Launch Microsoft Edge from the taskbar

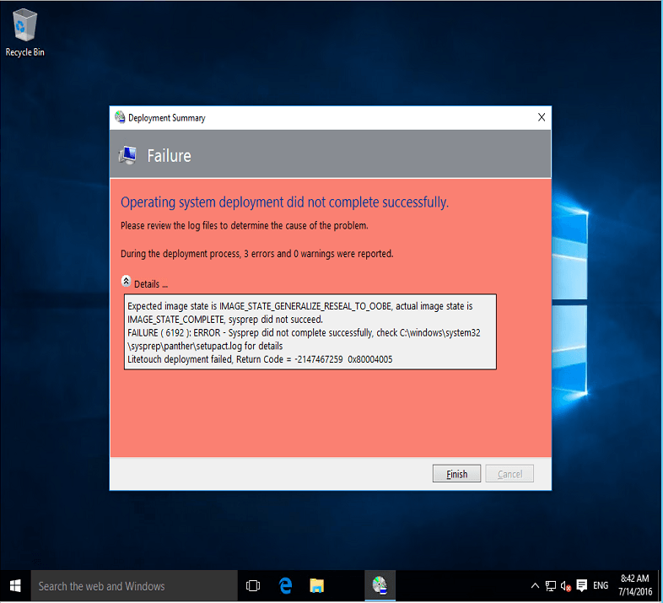point(285,585)
